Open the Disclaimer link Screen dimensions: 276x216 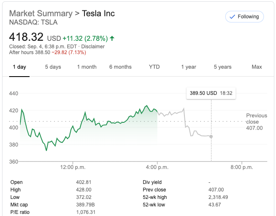(x=93, y=46)
